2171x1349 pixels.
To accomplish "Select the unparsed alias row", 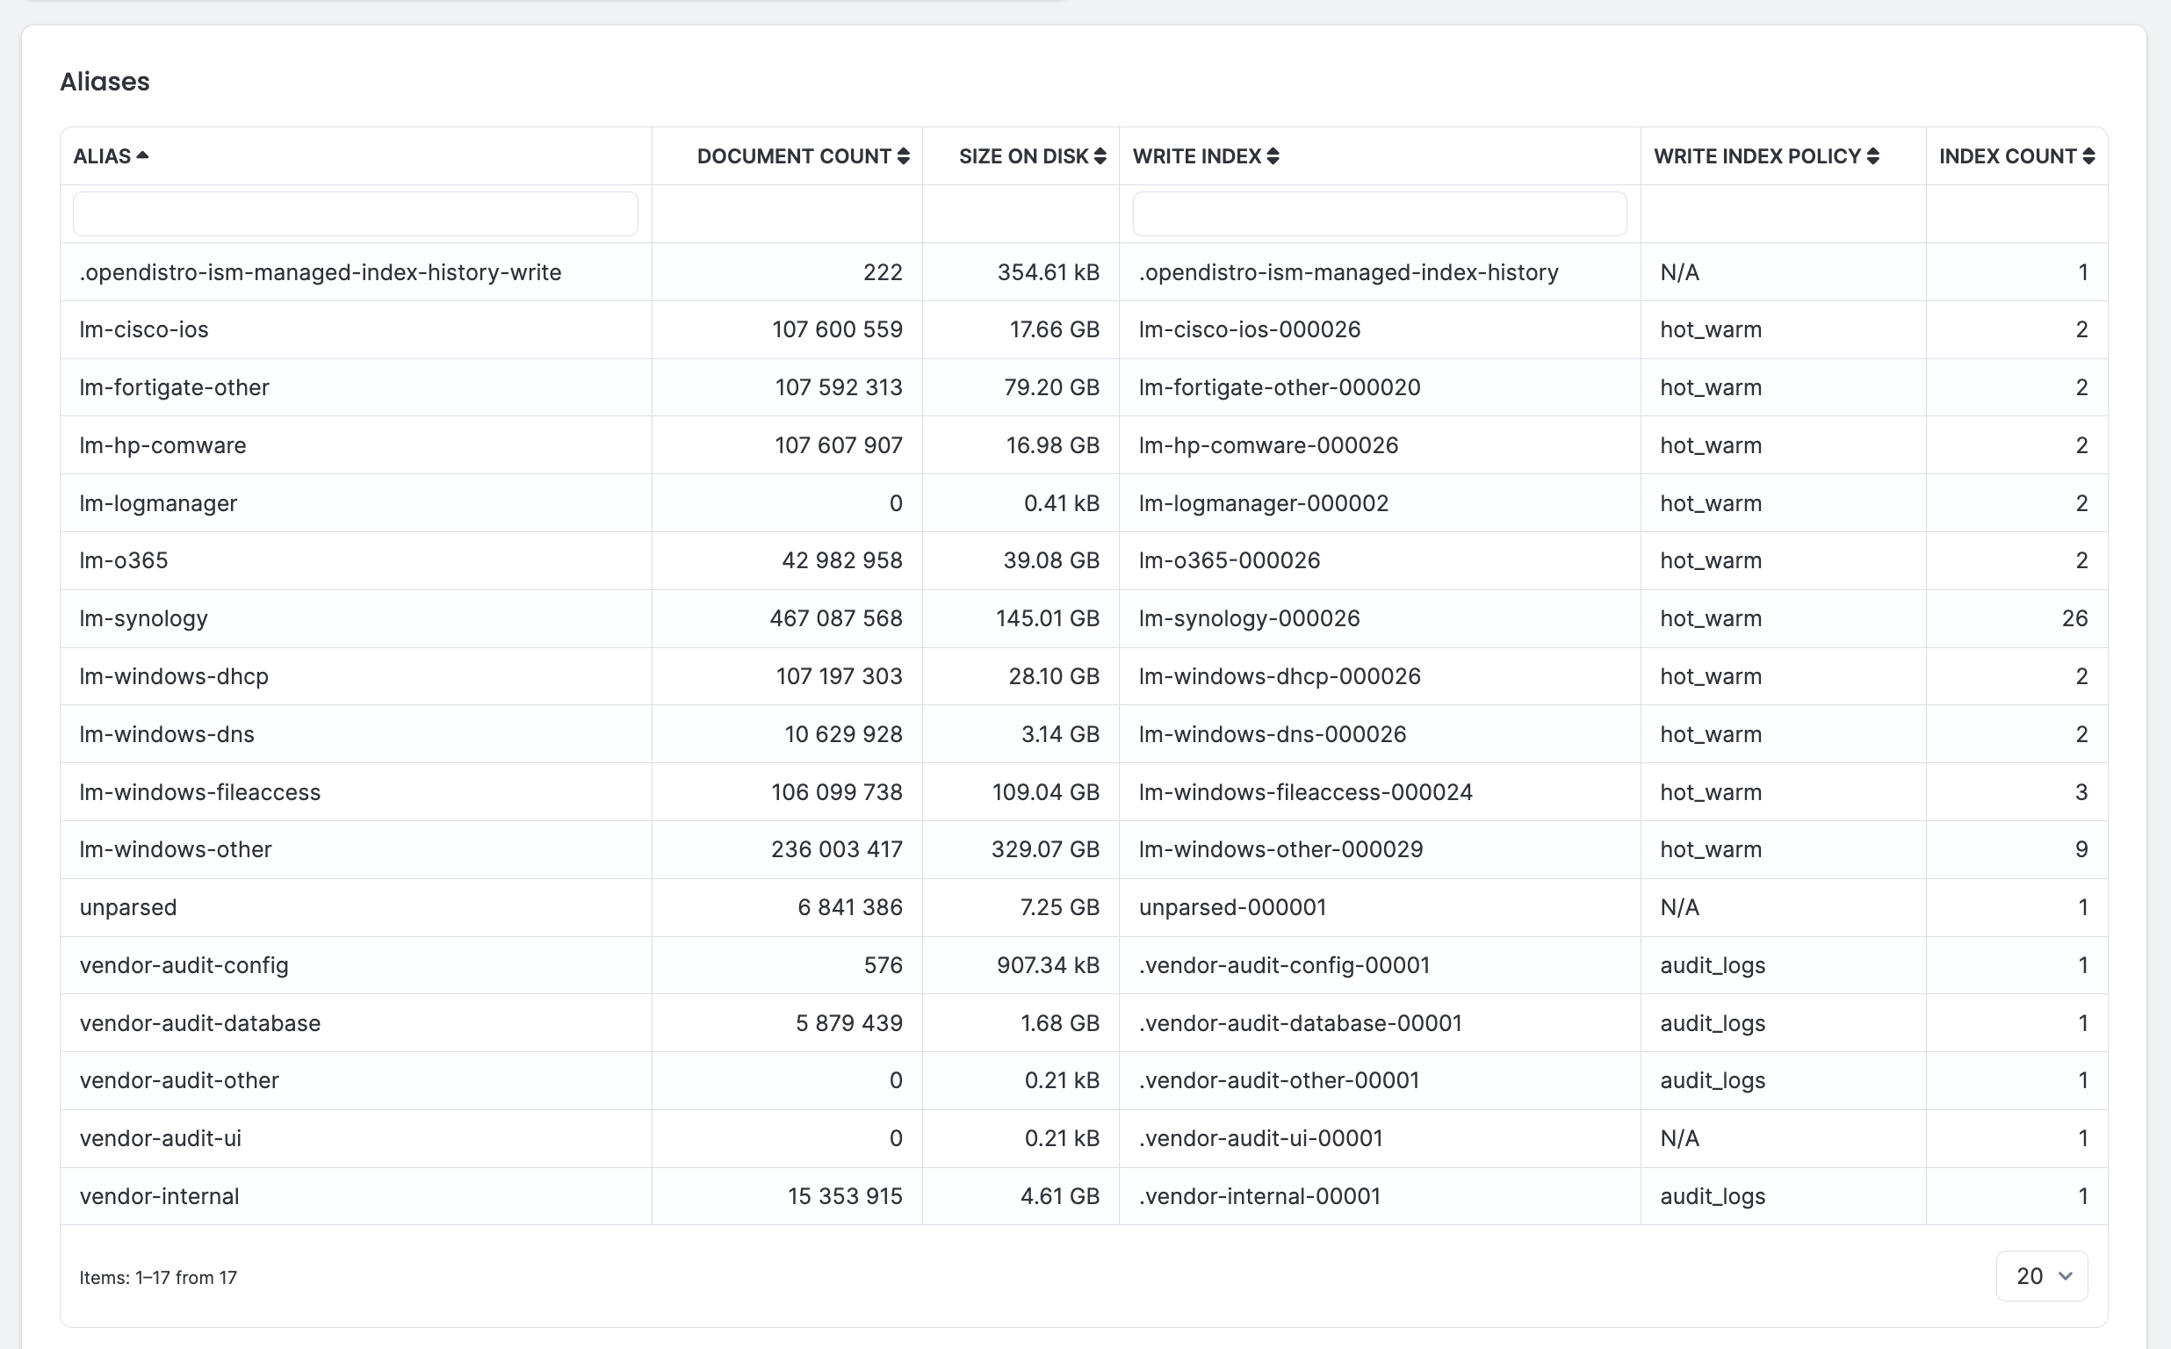I will pyautogui.click(x=1084, y=907).
